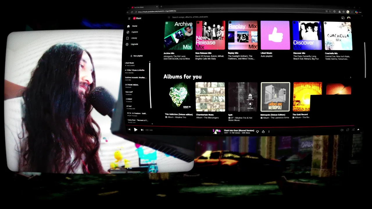
Task: Reload the browser page
Action: (132, 12)
